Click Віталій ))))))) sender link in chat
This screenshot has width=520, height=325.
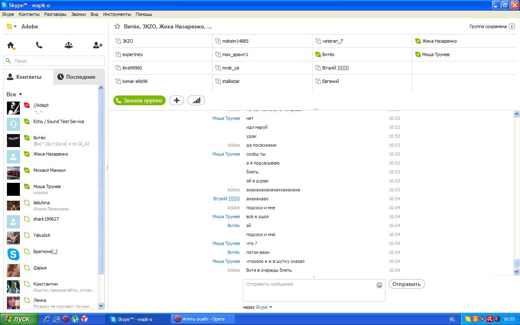coord(226,199)
